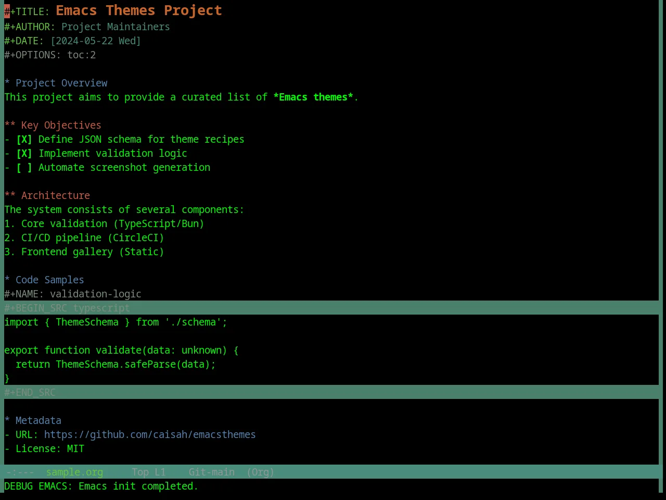The image size is (666, 500).
Task: Click the License: MIT line
Action: coord(44,449)
